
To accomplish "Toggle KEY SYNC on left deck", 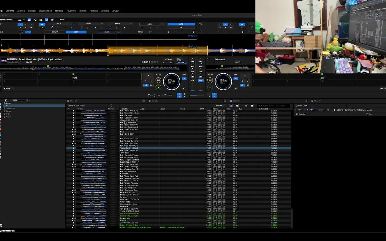I will pyautogui.click(x=169, y=59).
